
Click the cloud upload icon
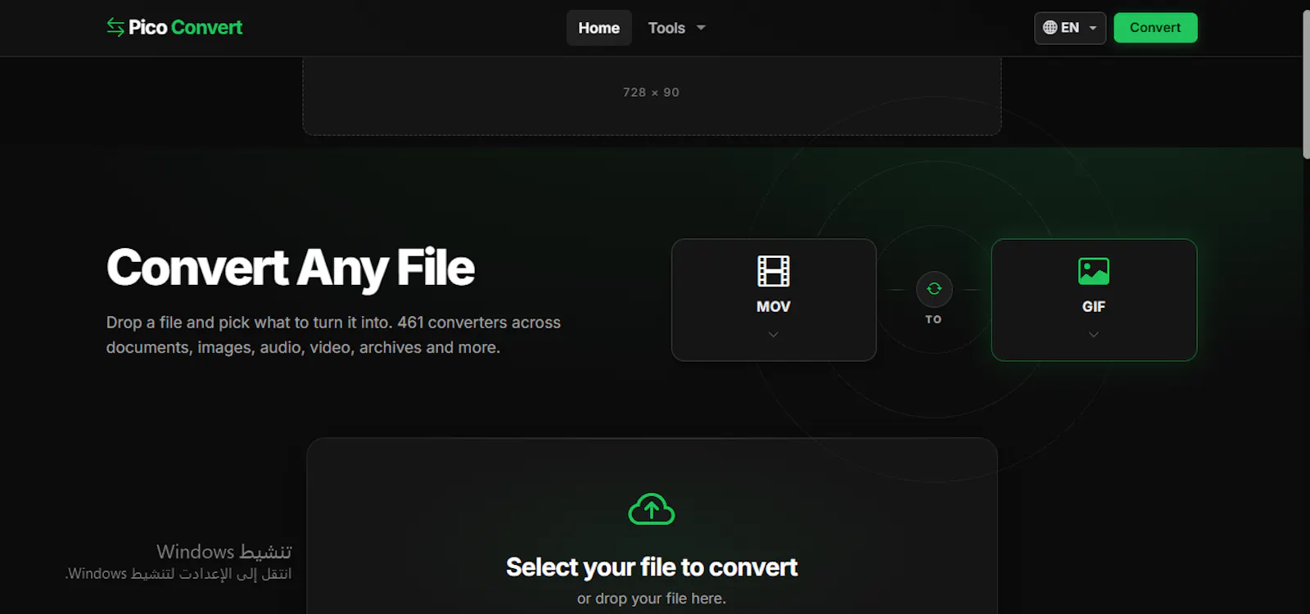pyautogui.click(x=652, y=509)
